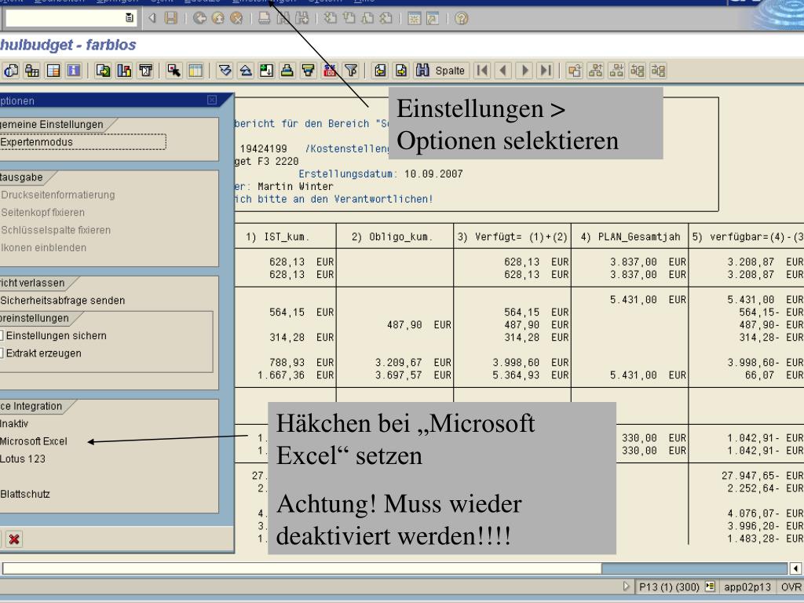
Task: Select the Inaktiv office integration option
Action: [14, 423]
